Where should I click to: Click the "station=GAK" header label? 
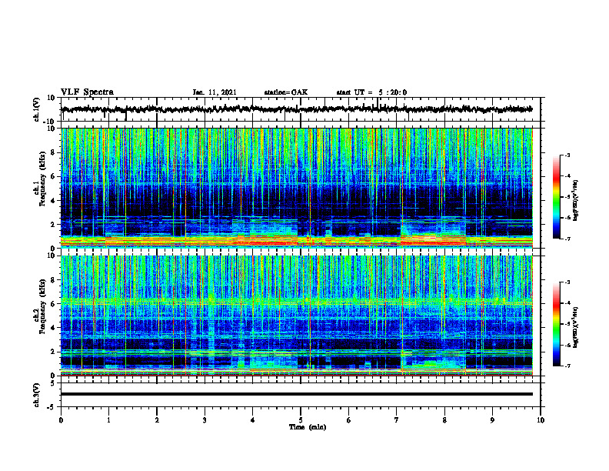tap(286, 92)
